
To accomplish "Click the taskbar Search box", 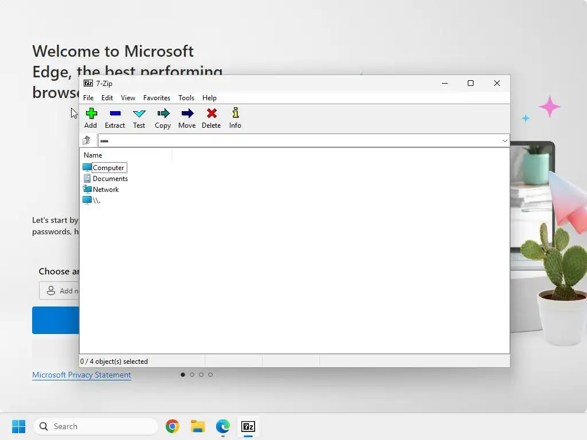I will (x=96, y=426).
